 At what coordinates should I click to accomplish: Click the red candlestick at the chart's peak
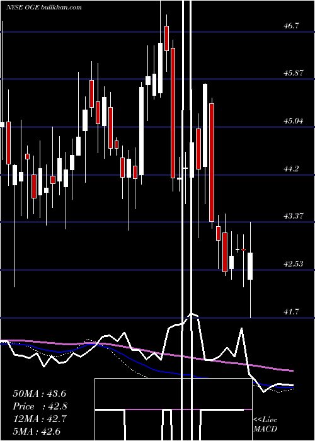click(166, 38)
